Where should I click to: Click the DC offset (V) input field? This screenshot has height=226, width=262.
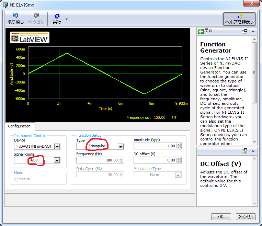155,160
